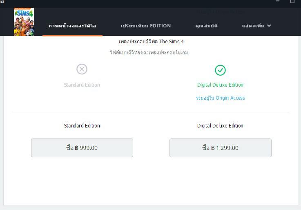301x210 pixels.
Task: Open the Screenshots and Videos tab (ภาพหน้าจอและวิดีโอ)
Action: coord(72,26)
